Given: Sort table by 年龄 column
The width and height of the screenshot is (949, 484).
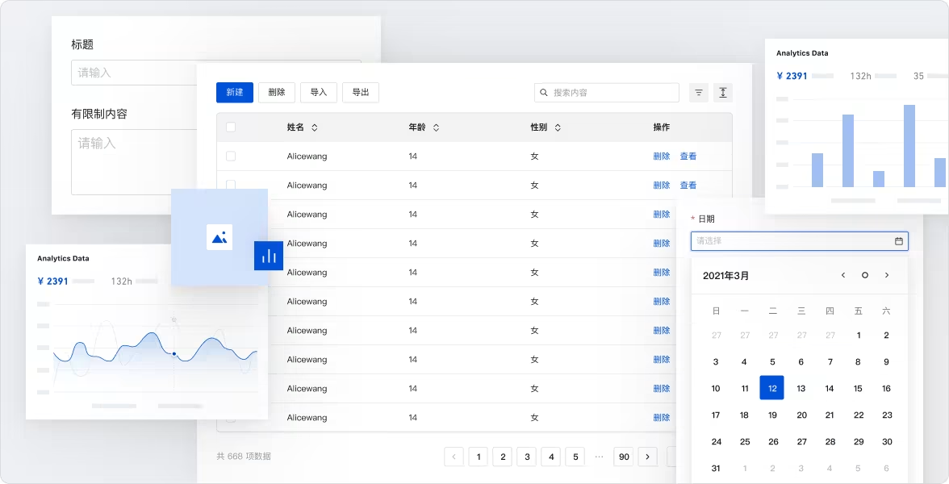Looking at the screenshot, I should [436, 127].
